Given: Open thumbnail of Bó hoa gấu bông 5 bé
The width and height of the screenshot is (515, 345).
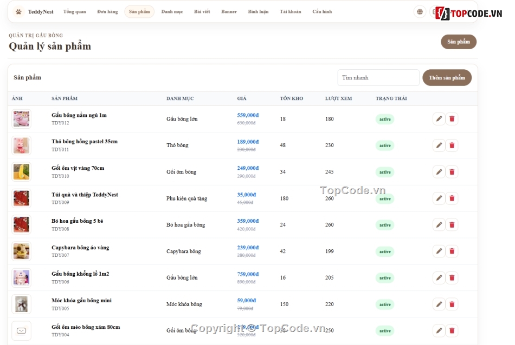Looking at the screenshot, I should coord(21,225).
